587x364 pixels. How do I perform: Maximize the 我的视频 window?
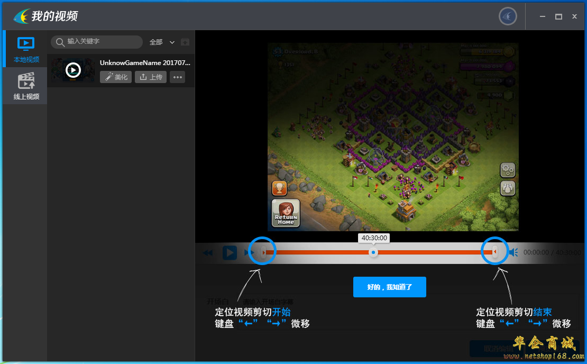tap(558, 16)
